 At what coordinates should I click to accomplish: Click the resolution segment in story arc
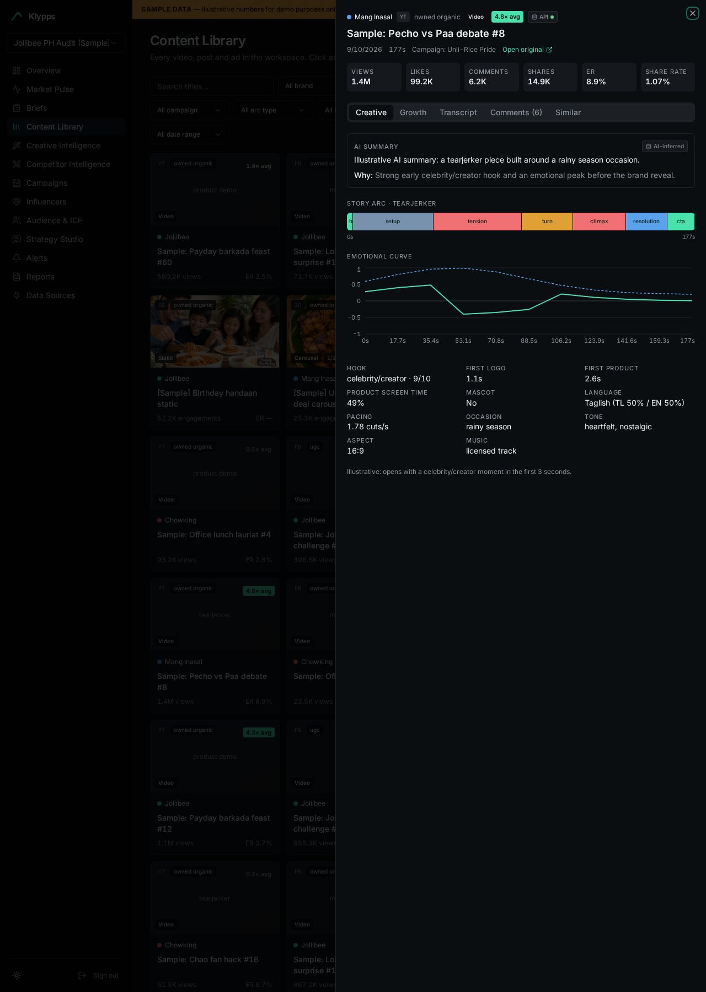coord(646,222)
